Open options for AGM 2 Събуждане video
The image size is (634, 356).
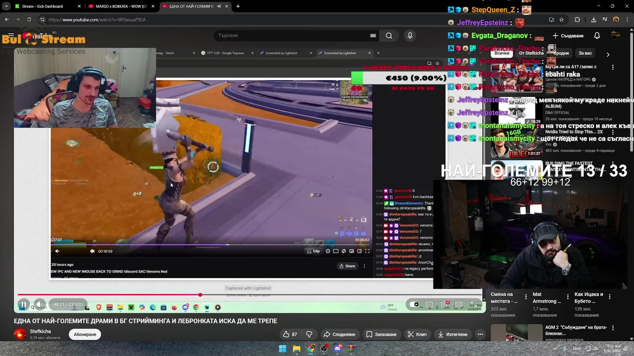[x=613, y=327]
